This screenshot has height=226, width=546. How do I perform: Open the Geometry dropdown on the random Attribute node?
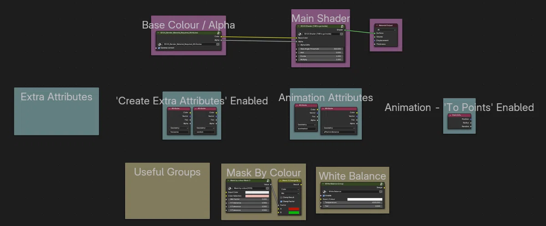click(x=205, y=128)
